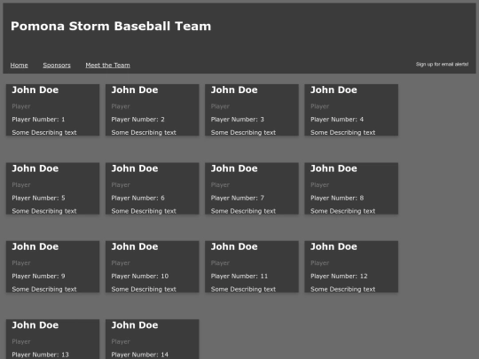
Task: Open the Home navigation link
Action: point(19,65)
